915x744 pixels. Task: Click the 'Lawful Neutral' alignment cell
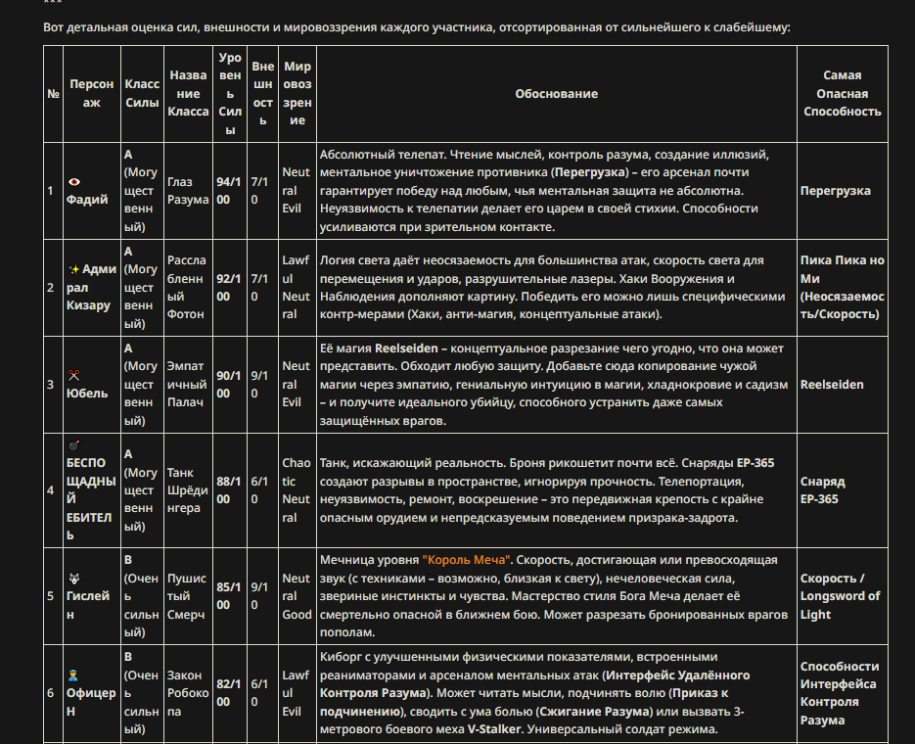(296, 287)
